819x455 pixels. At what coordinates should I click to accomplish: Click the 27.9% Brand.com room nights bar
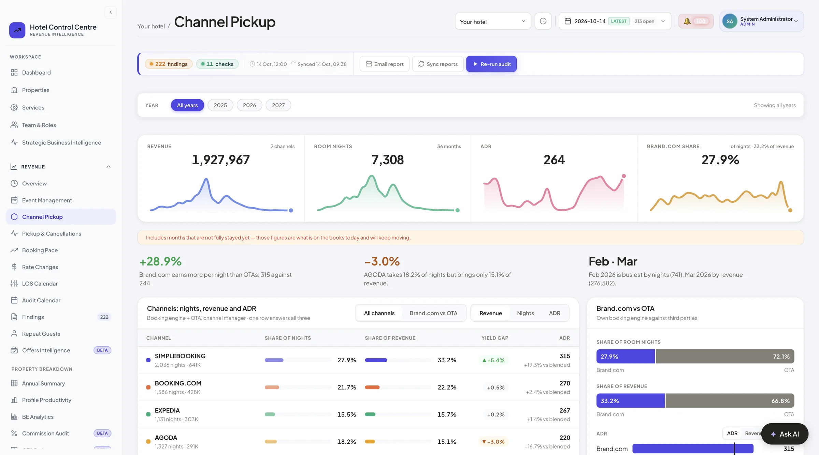click(626, 357)
